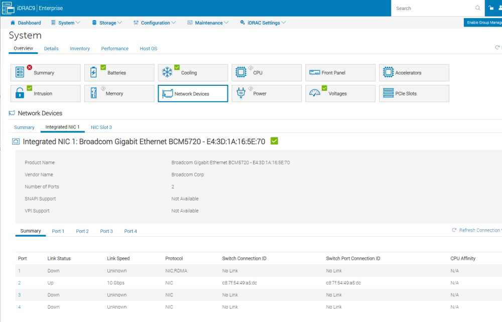This screenshot has height=322, width=502.
Task: Select the PCIe Slots icon
Action: 388,93
